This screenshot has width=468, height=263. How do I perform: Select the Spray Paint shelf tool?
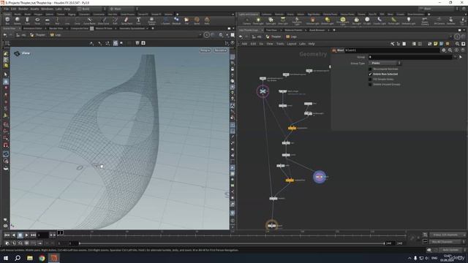point(127,20)
